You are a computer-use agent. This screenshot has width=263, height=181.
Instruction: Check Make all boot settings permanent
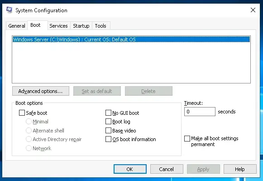click(187, 139)
